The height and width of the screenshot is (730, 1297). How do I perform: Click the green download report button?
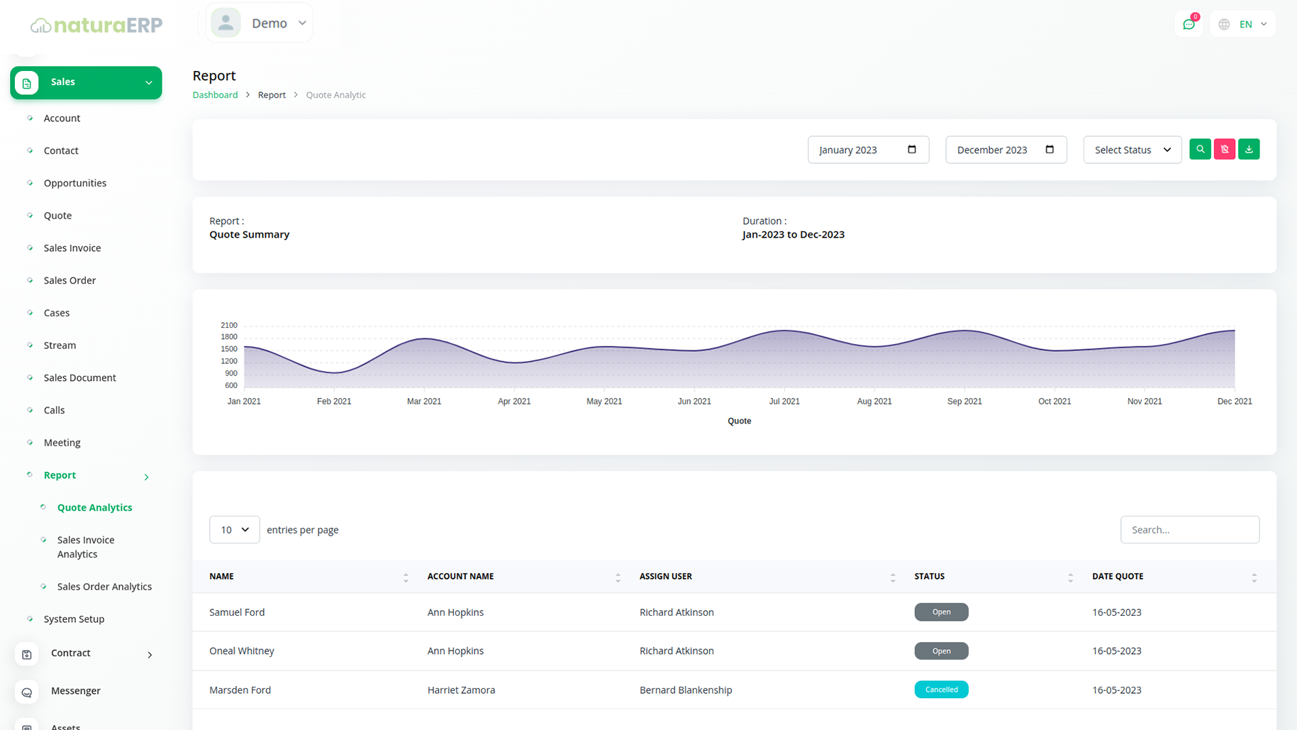click(1249, 149)
